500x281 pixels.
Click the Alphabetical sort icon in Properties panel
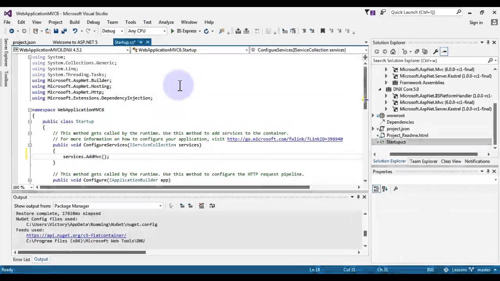(x=385, y=189)
